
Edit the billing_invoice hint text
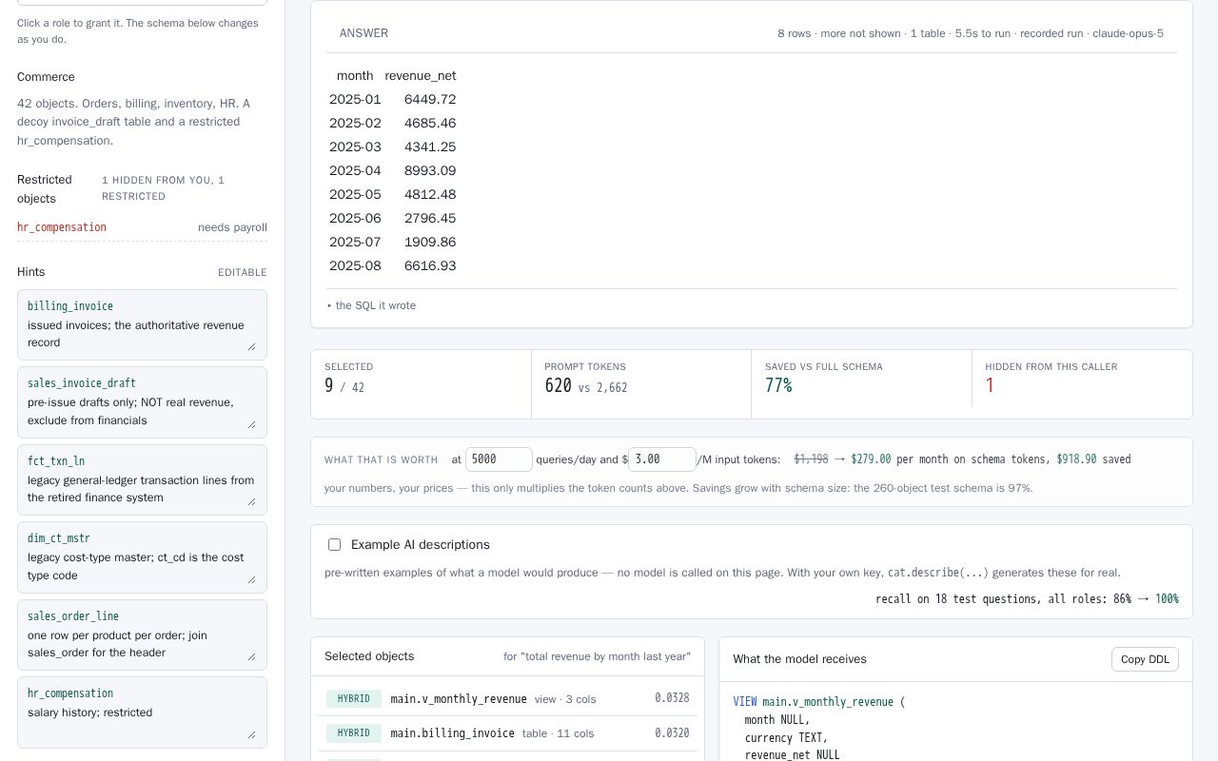point(142,334)
